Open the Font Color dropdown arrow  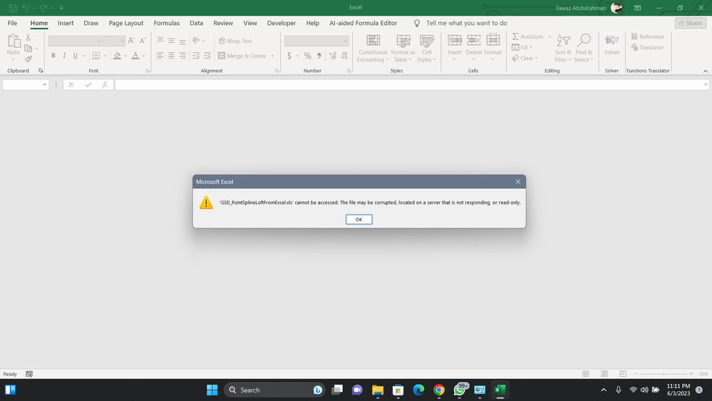(x=143, y=56)
